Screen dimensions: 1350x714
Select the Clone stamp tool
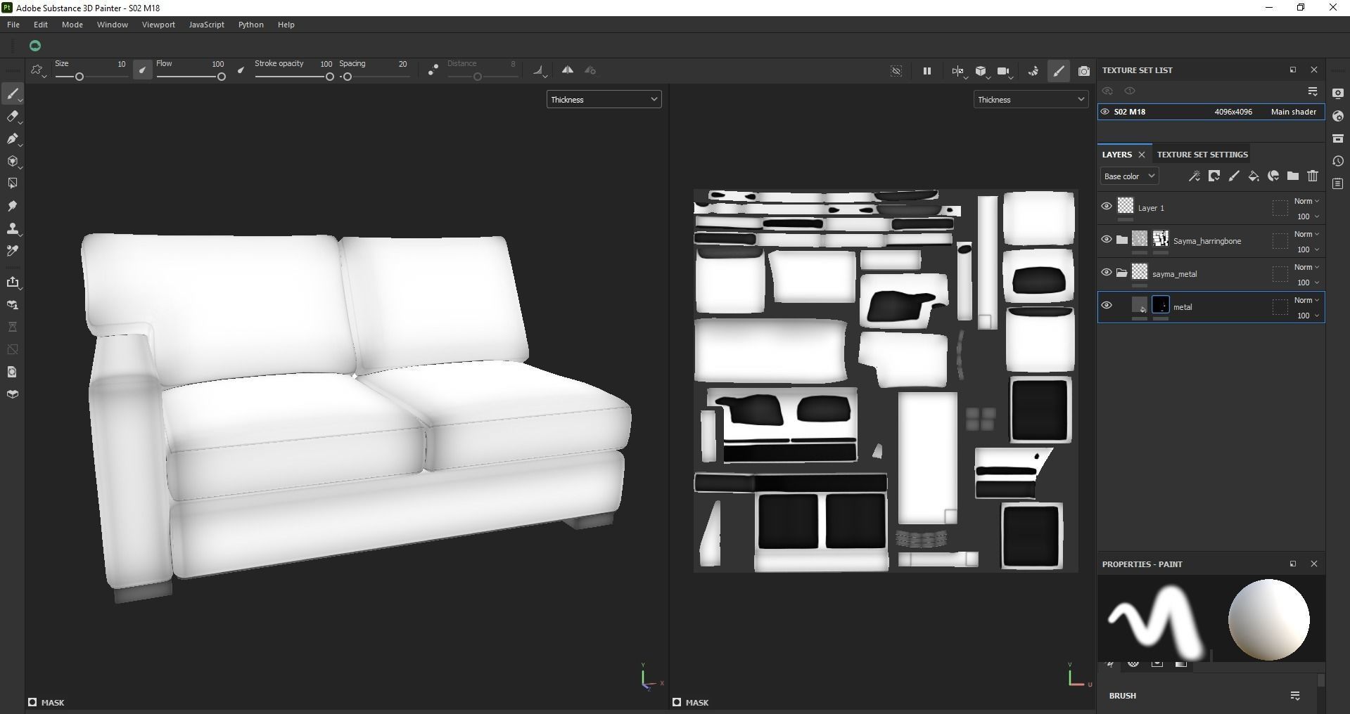pyautogui.click(x=13, y=228)
